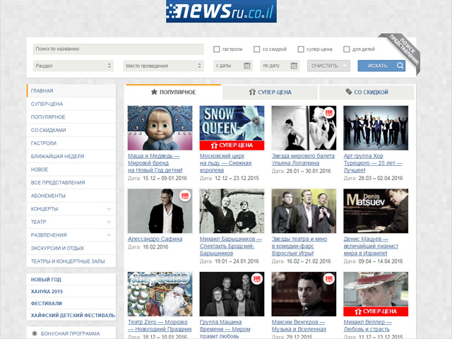Open 'Денис Мацуев' event link
The image size is (452, 339).
[x=371, y=246]
